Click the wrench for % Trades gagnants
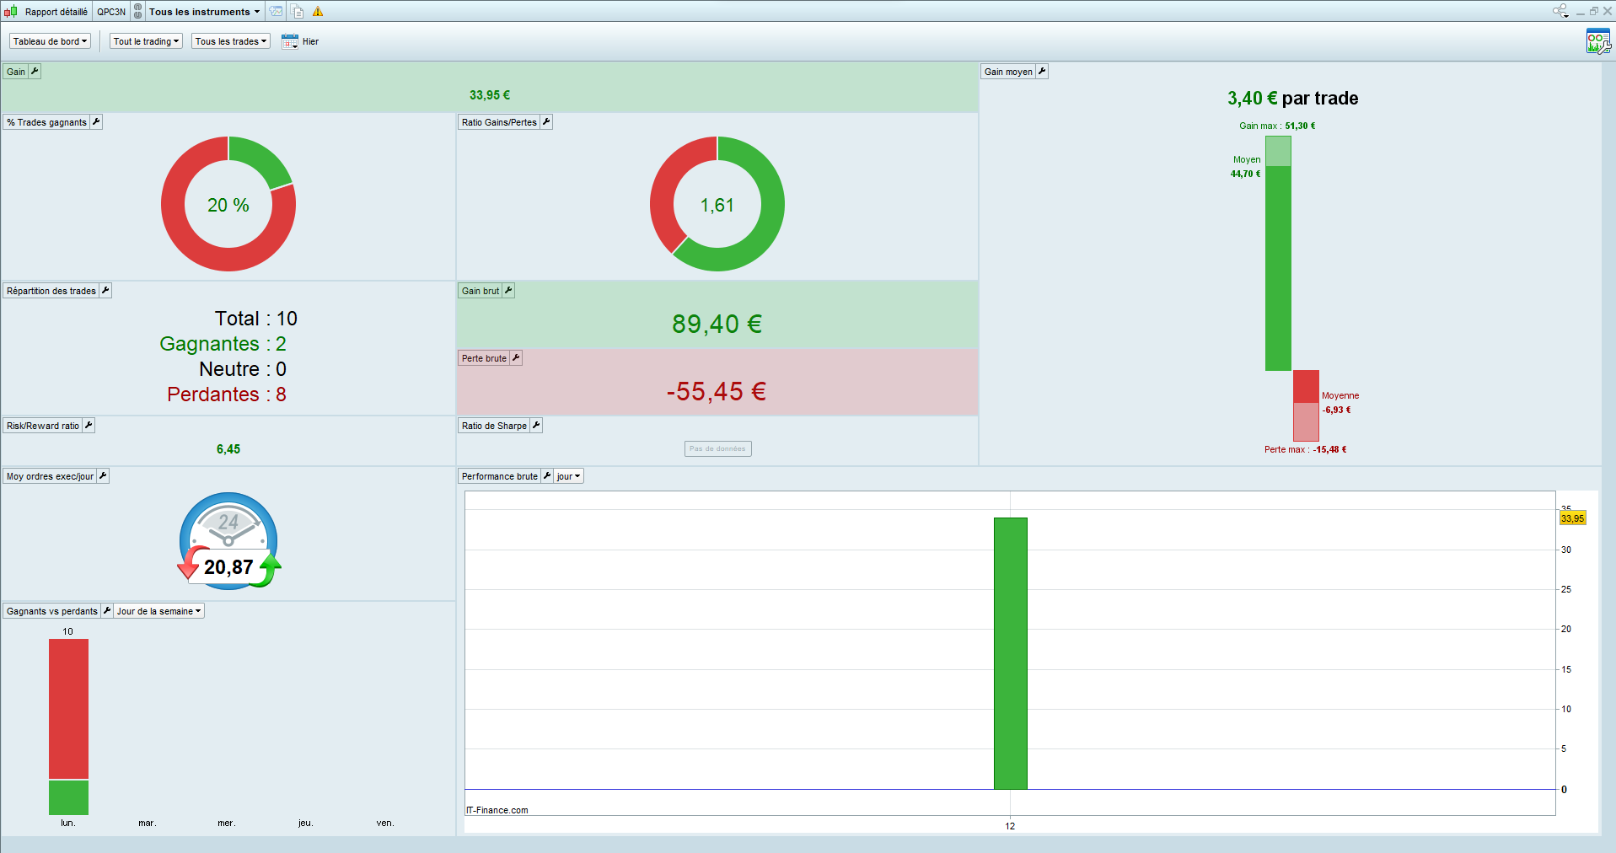 click(96, 122)
